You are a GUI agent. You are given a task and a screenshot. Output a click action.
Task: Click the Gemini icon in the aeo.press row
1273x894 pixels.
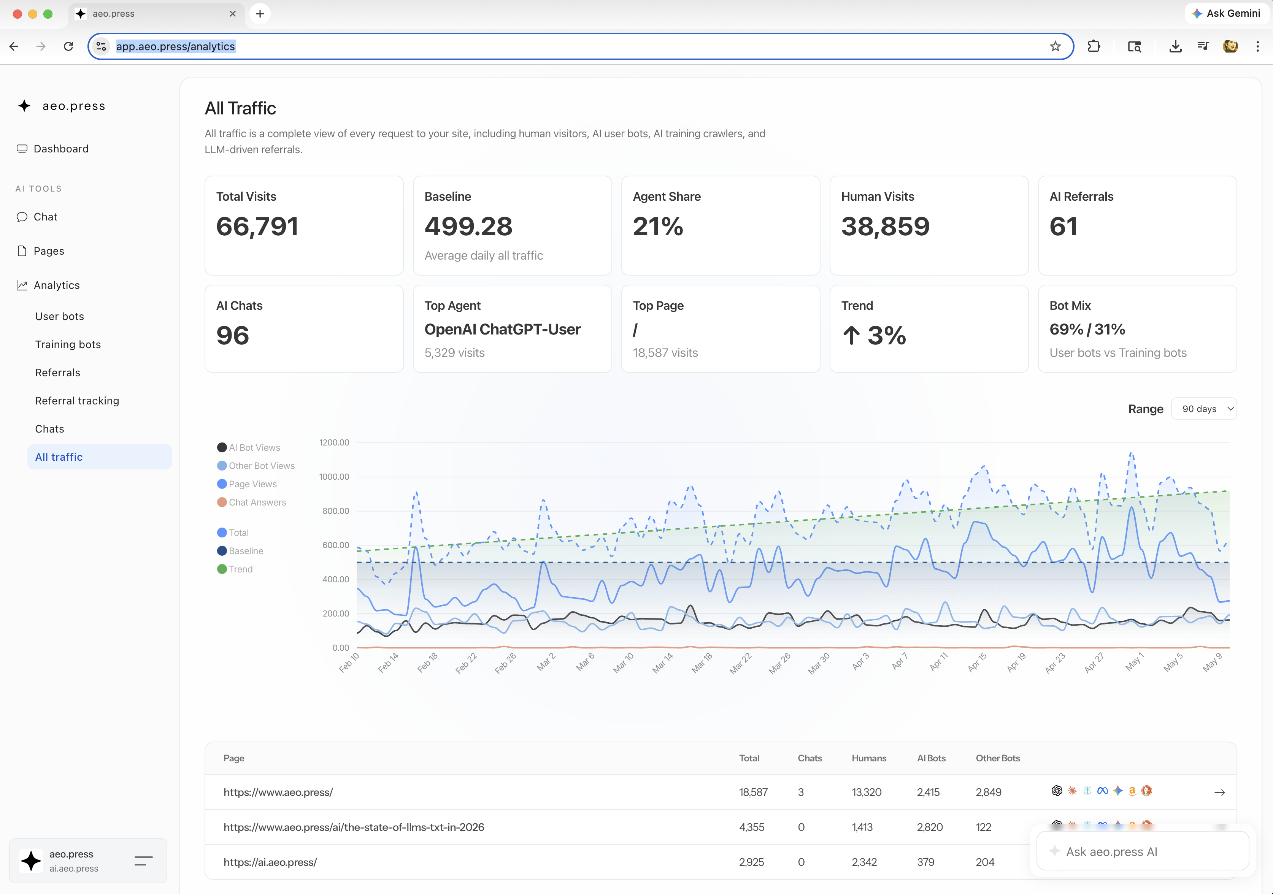click(1118, 791)
